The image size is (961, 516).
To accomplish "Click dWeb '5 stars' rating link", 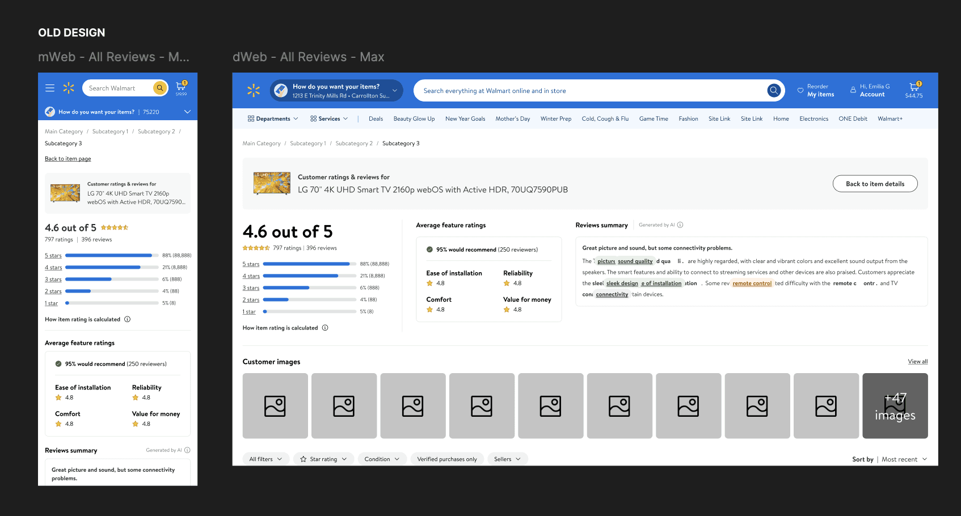I will [x=251, y=264].
